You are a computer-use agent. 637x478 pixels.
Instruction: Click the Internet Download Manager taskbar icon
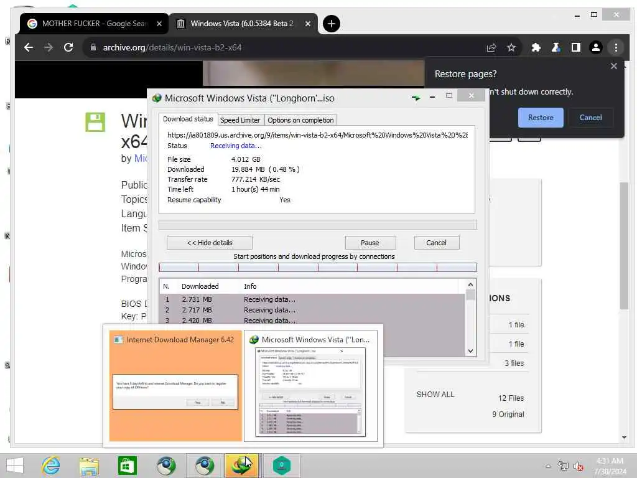[x=242, y=466]
